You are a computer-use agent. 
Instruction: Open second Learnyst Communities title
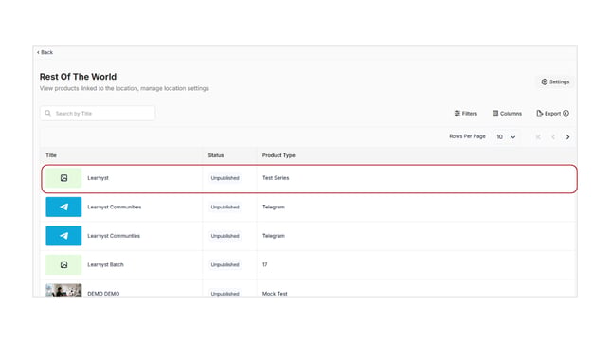point(114,236)
